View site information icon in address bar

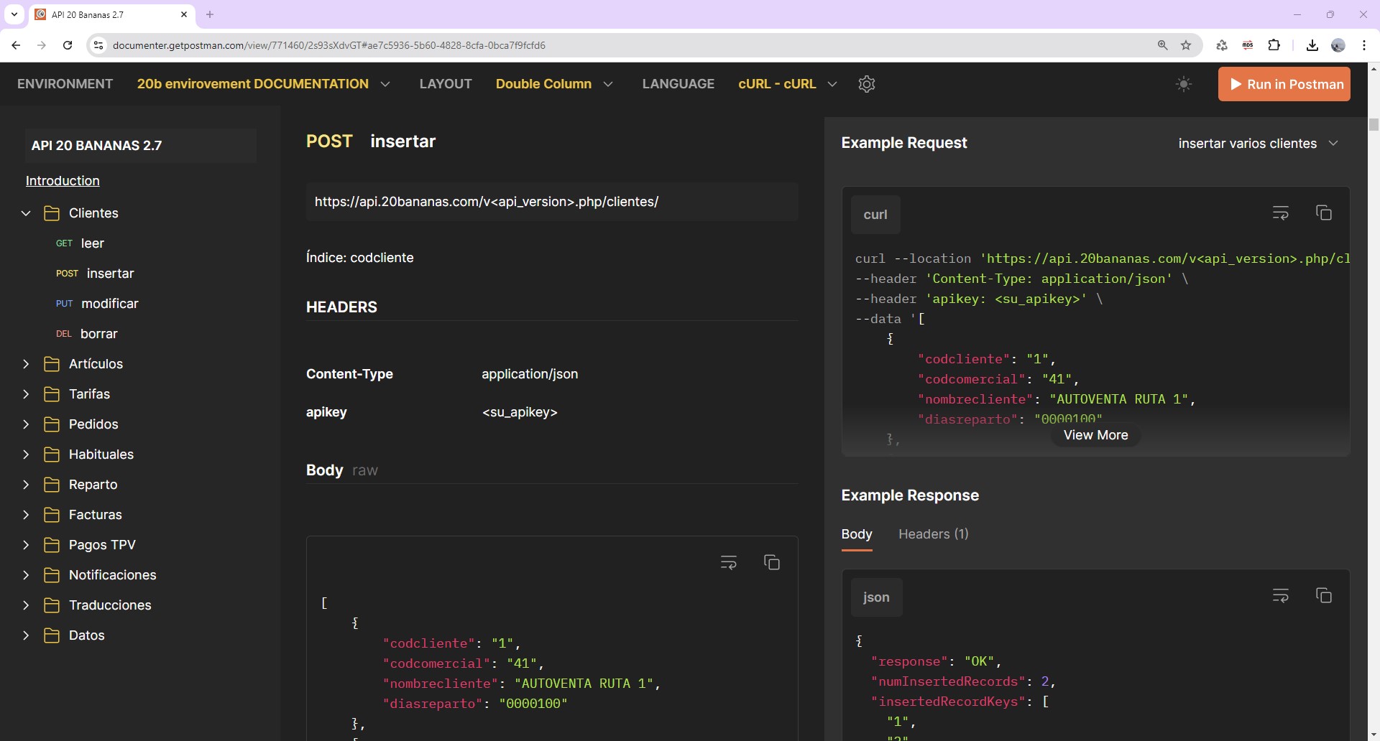click(98, 45)
